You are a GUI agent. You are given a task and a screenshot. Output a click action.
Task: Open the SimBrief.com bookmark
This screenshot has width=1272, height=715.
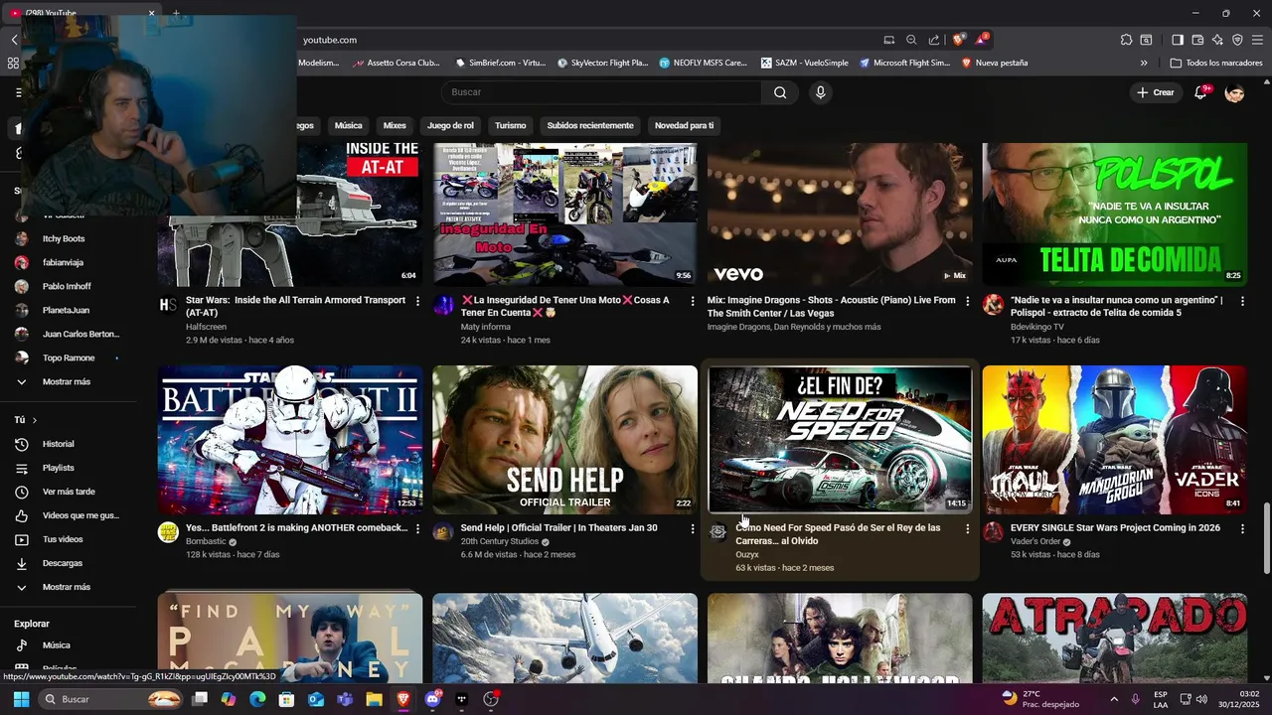pyautogui.click(x=501, y=63)
